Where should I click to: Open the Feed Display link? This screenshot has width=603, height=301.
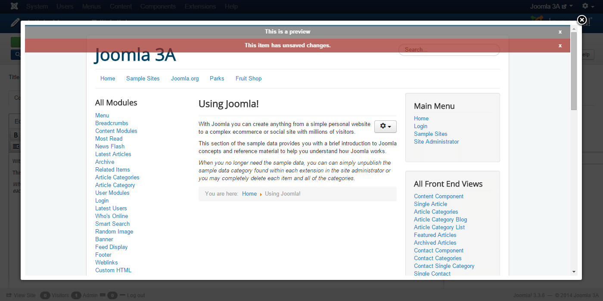112,247
